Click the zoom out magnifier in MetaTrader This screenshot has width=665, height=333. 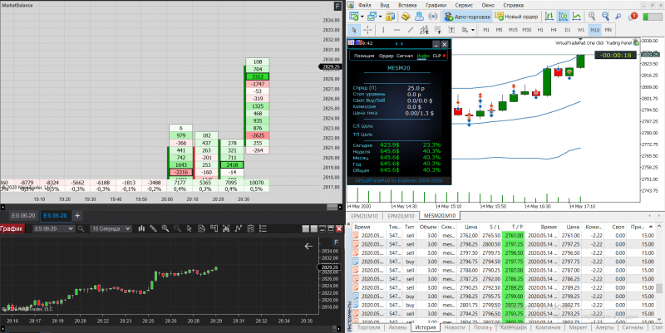coord(605,17)
